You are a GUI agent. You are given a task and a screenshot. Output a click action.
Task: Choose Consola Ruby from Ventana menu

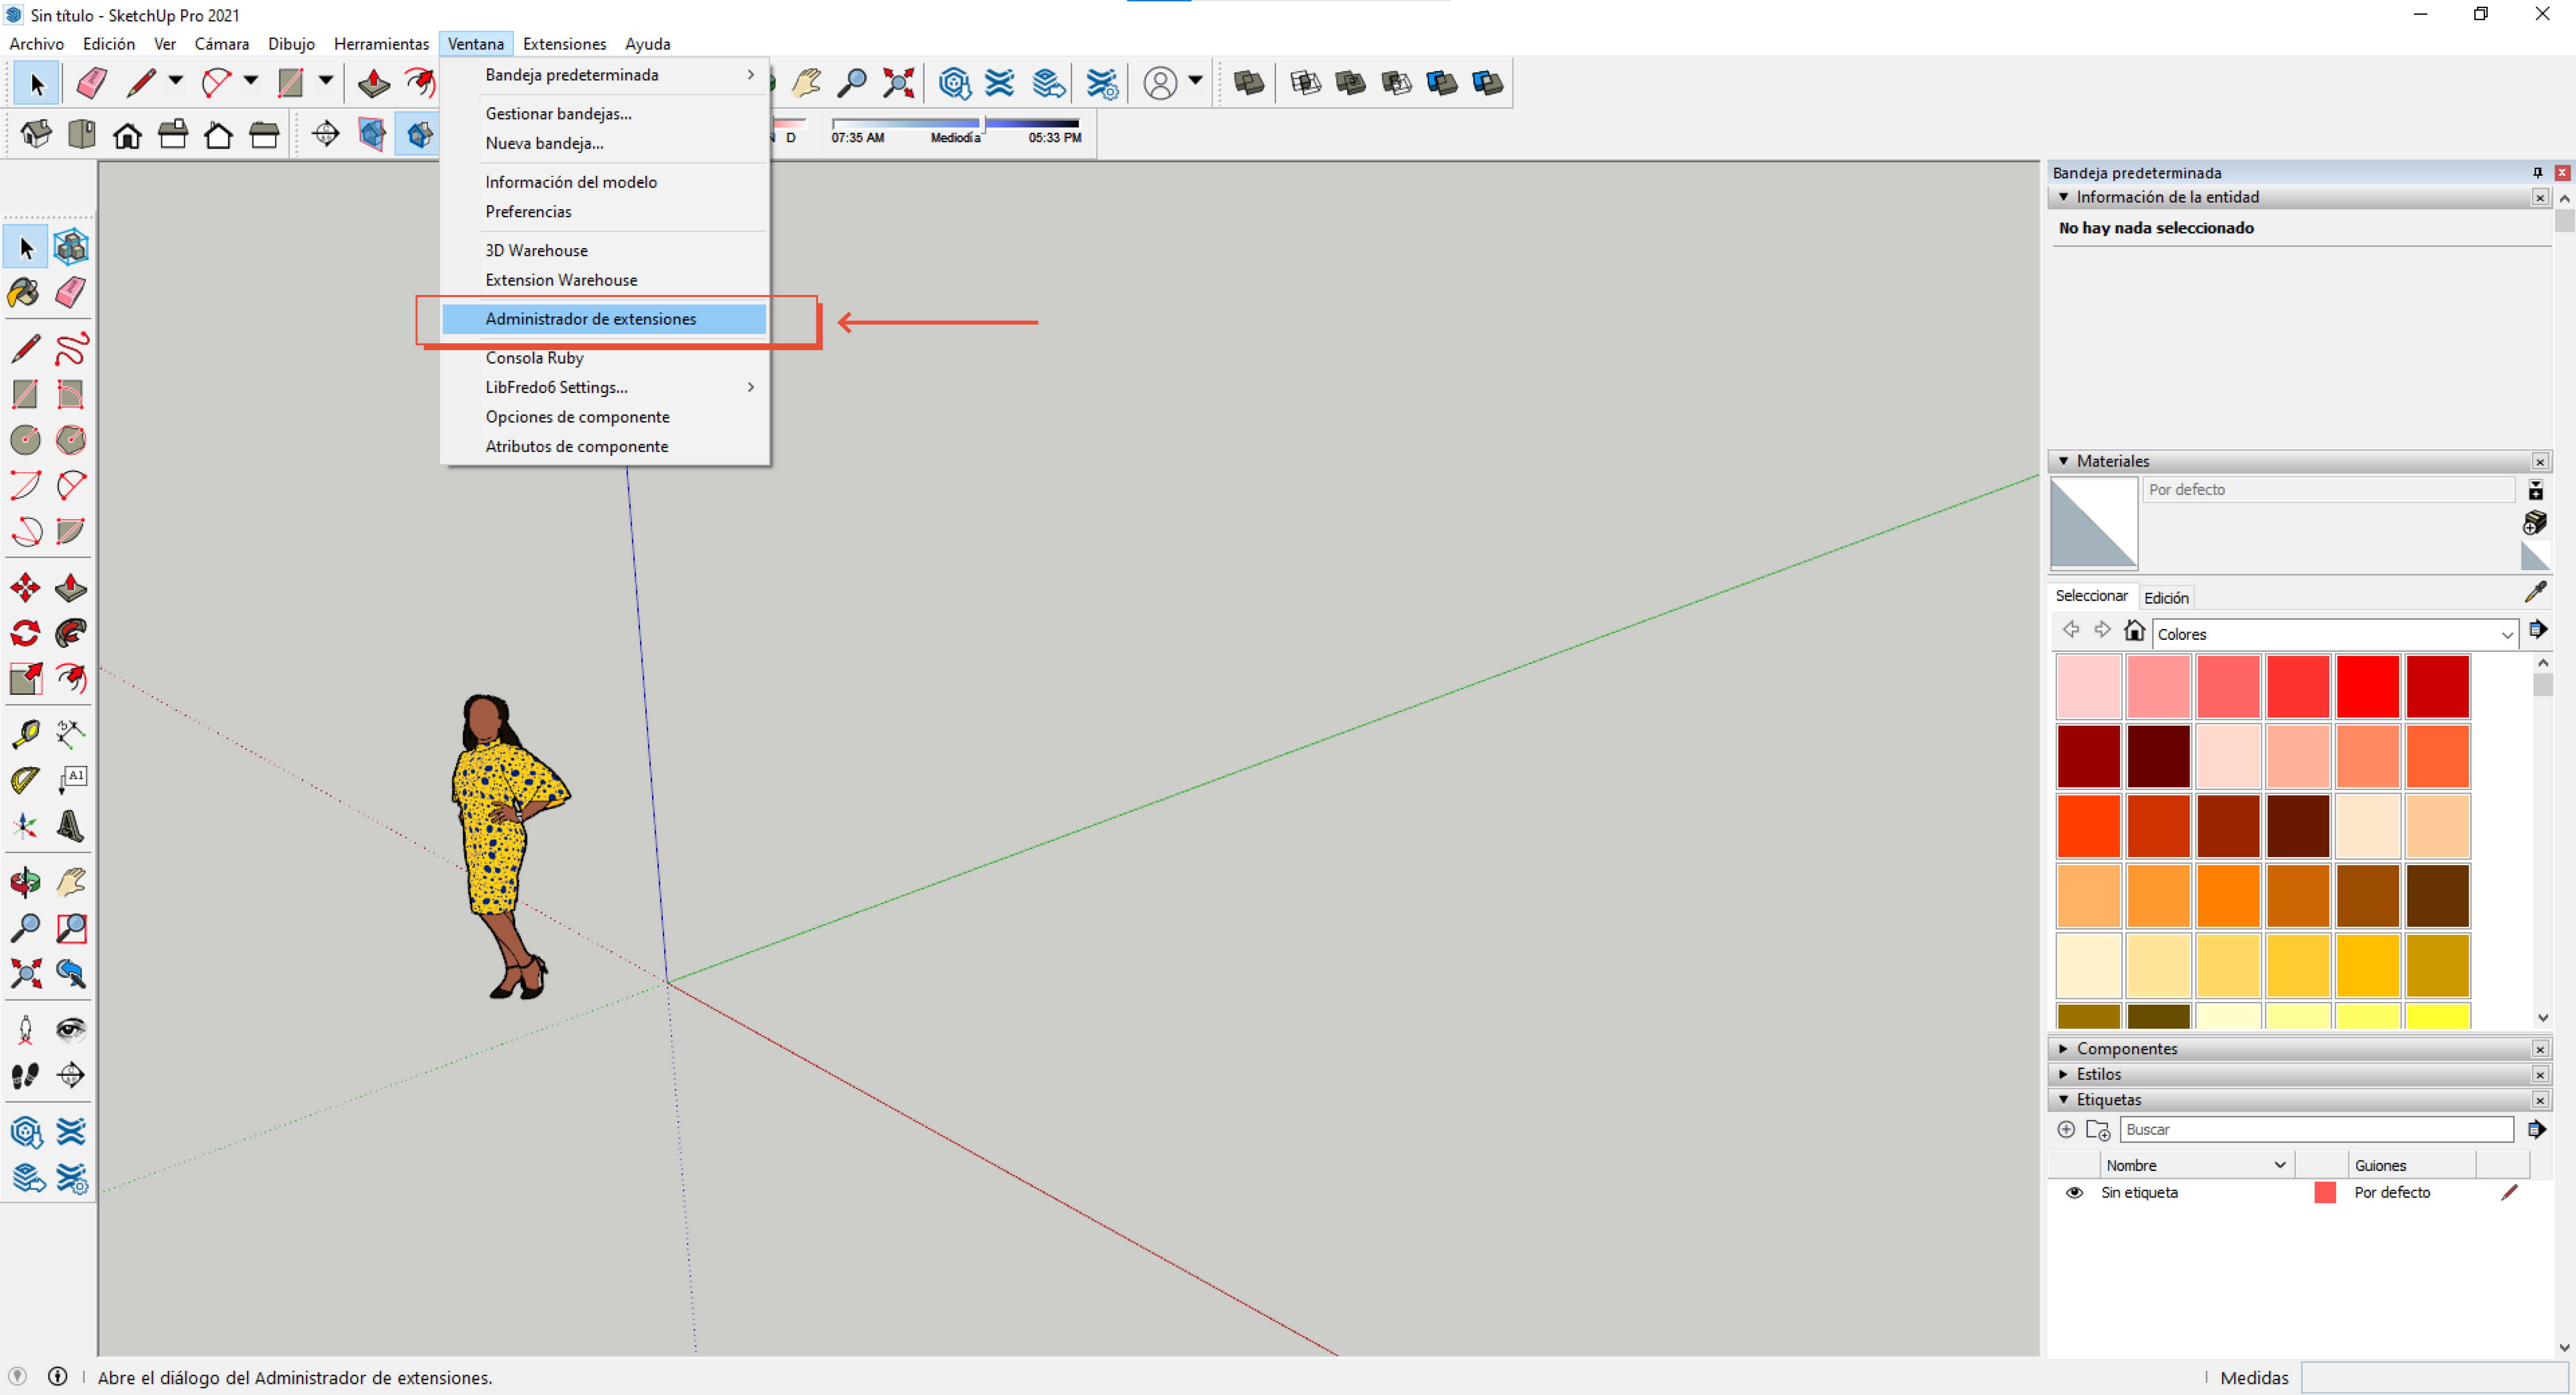[604, 358]
